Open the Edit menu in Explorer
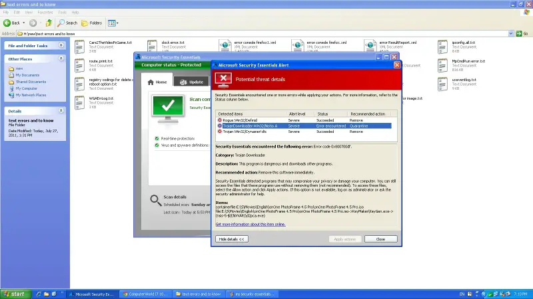The image size is (533, 299). point(17,12)
